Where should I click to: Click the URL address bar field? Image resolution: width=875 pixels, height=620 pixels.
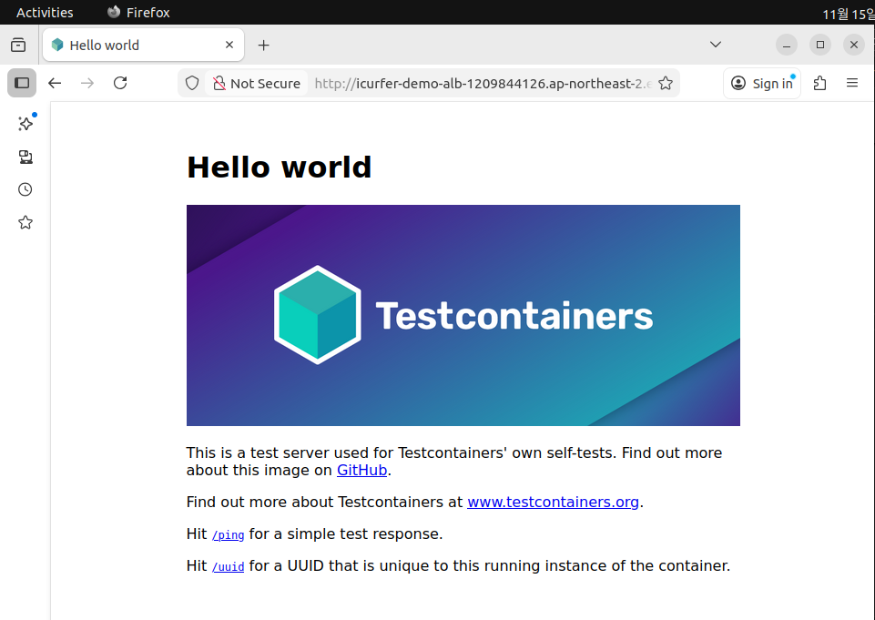(x=483, y=83)
